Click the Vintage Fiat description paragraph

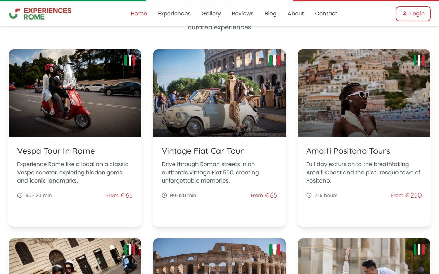[x=210, y=172]
